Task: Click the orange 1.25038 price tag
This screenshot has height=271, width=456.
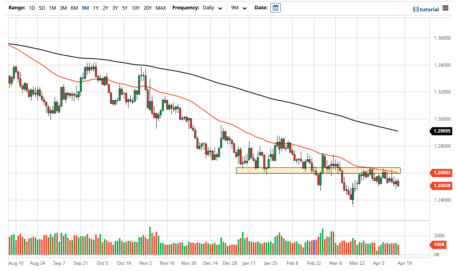Action: 442,186
